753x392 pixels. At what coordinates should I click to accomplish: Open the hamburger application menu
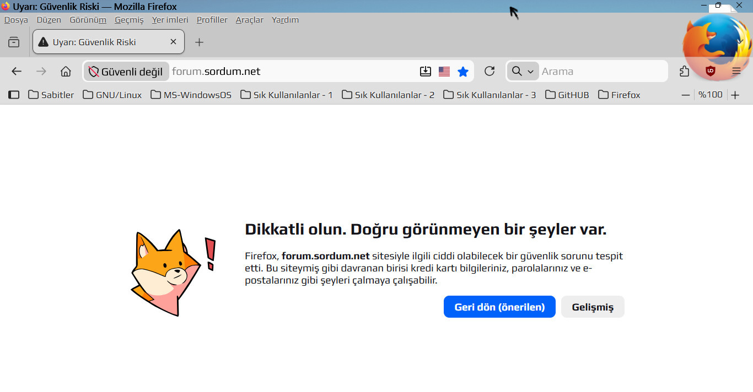point(736,71)
